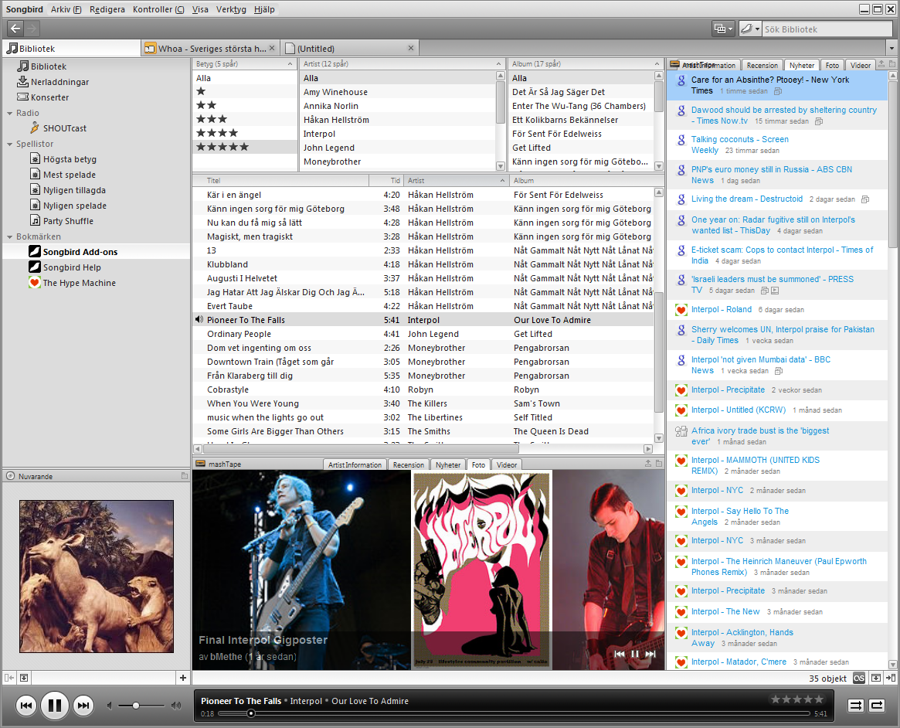Collapse the Spellistor section

point(10,144)
